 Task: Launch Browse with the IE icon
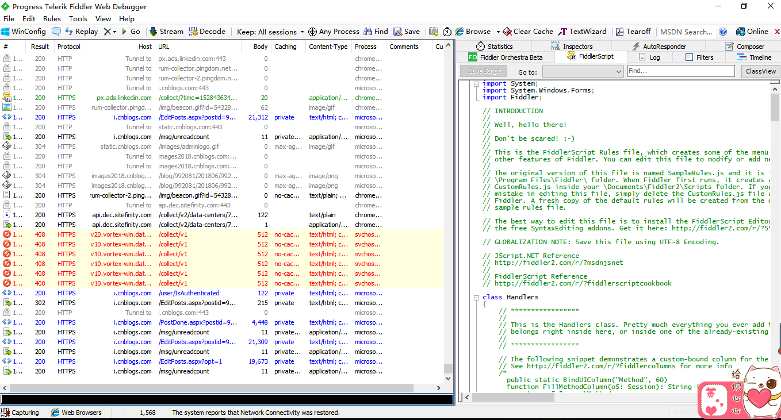click(473, 32)
